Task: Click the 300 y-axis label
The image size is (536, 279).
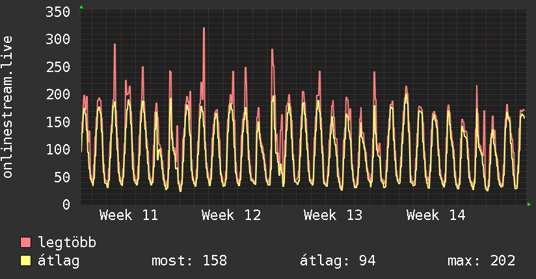Action: tap(58, 39)
